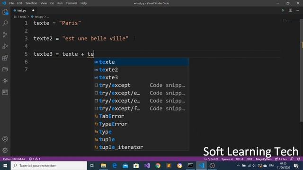Open the Windows Start menu
This screenshot has height=170, width=303.
pyautogui.click(x=5, y=166)
